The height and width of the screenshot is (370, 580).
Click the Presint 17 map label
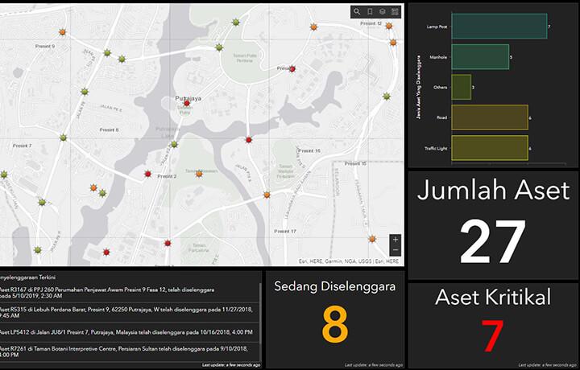tap(285, 231)
